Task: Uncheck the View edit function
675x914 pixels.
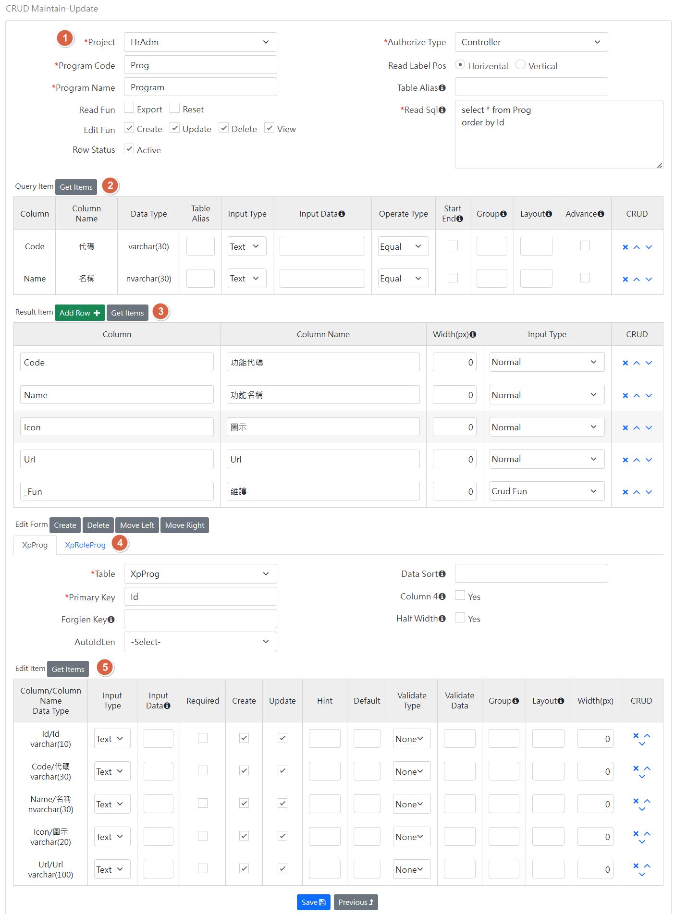Action: [x=269, y=128]
